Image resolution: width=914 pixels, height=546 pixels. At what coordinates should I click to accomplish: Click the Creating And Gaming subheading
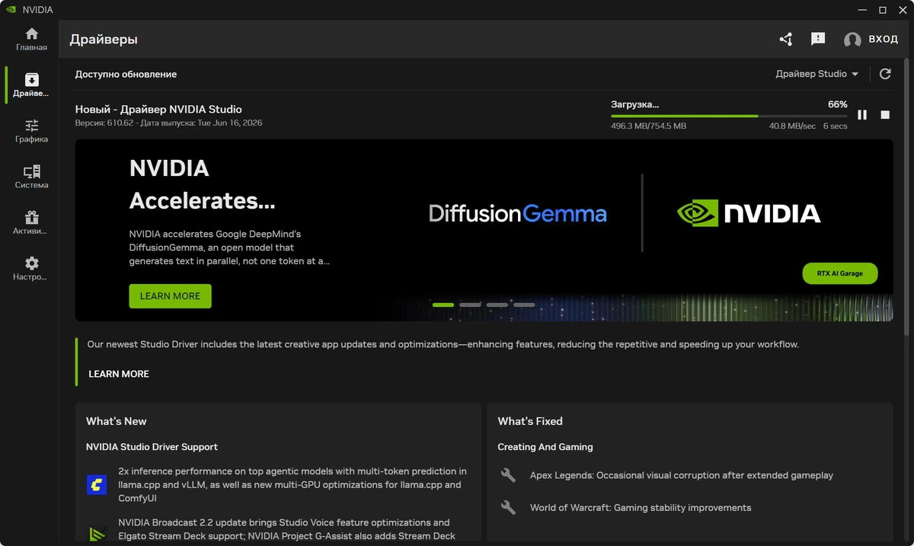point(545,447)
